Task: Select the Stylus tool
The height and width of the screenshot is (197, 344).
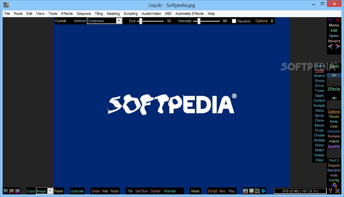Action: tap(319, 66)
